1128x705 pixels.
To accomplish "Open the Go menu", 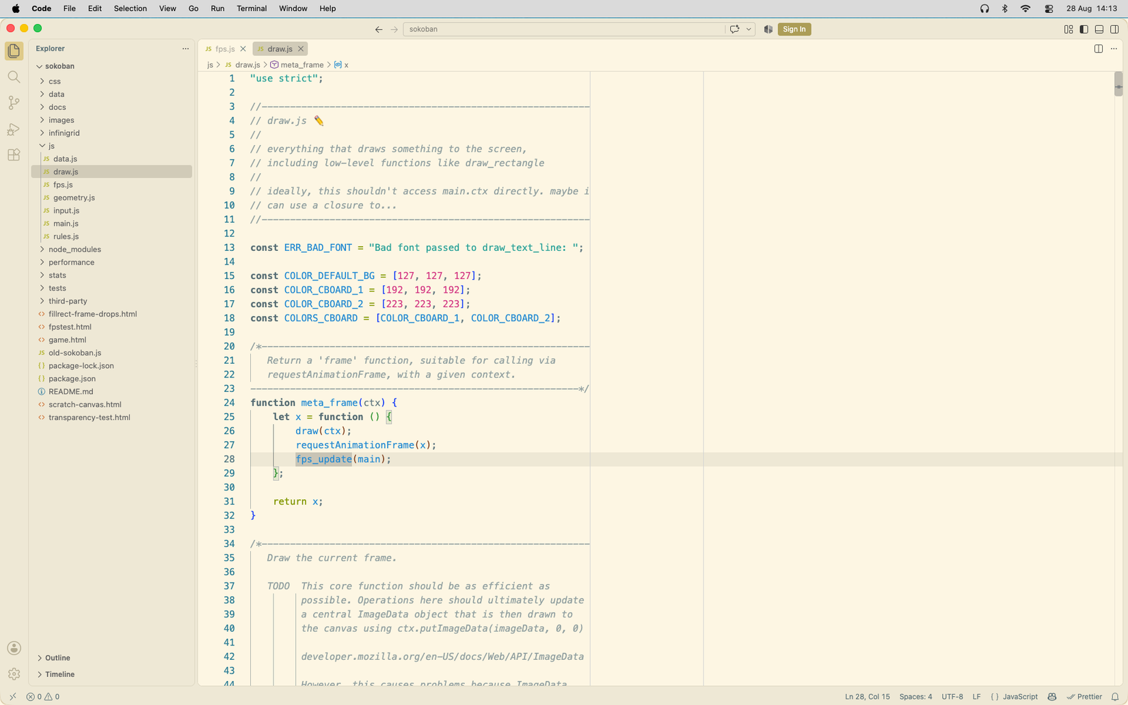I will point(193,9).
